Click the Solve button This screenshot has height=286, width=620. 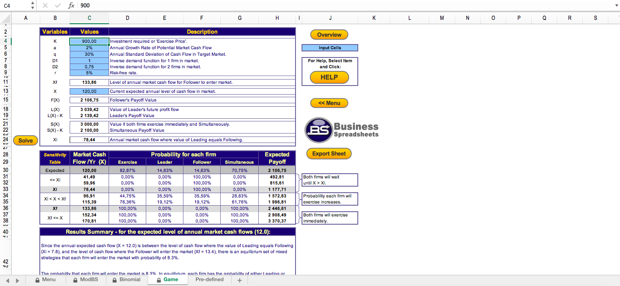25,140
